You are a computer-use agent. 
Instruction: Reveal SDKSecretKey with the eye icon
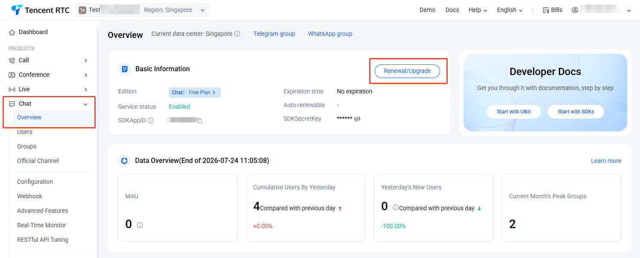pyautogui.click(x=357, y=119)
